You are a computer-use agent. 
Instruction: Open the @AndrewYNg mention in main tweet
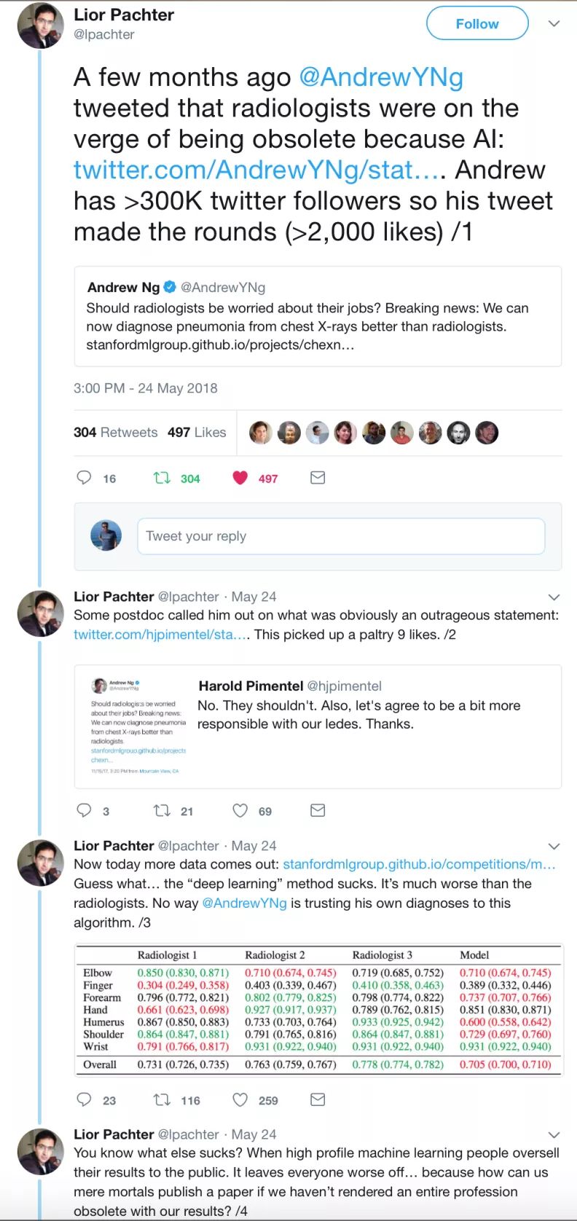381,77
